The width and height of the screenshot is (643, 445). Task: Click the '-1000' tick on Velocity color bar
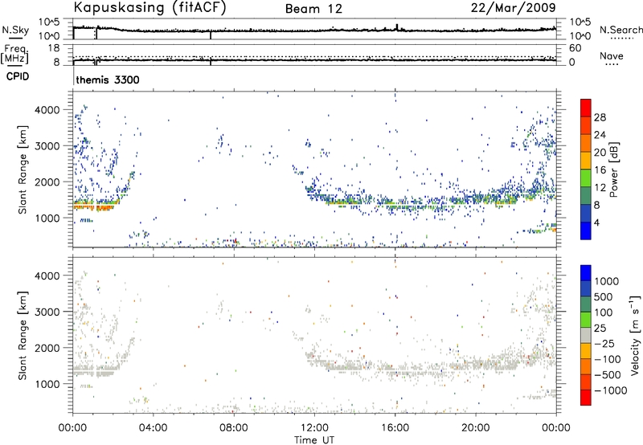[x=611, y=390]
